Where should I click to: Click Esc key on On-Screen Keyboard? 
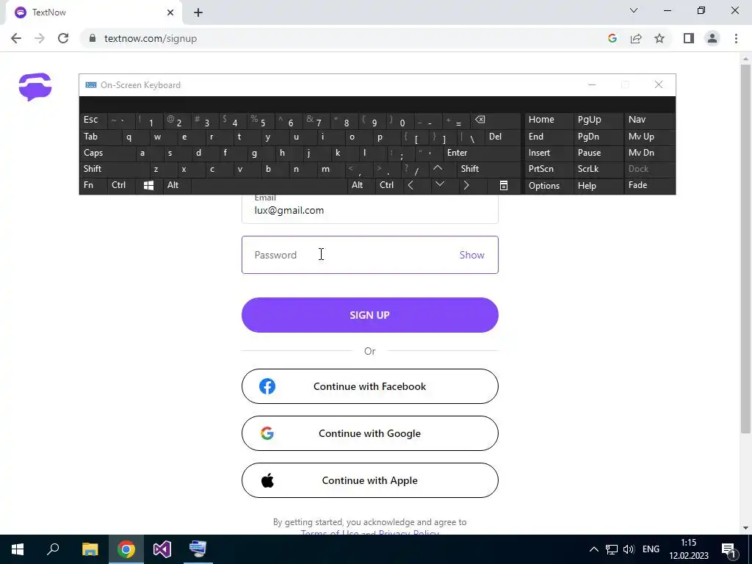click(x=93, y=120)
